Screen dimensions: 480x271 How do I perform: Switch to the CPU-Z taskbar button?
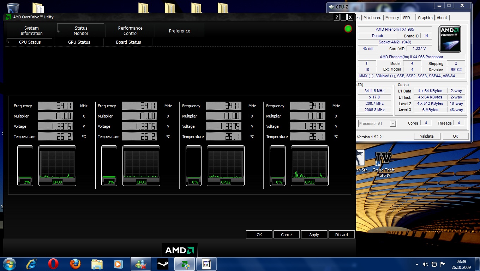click(206, 264)
